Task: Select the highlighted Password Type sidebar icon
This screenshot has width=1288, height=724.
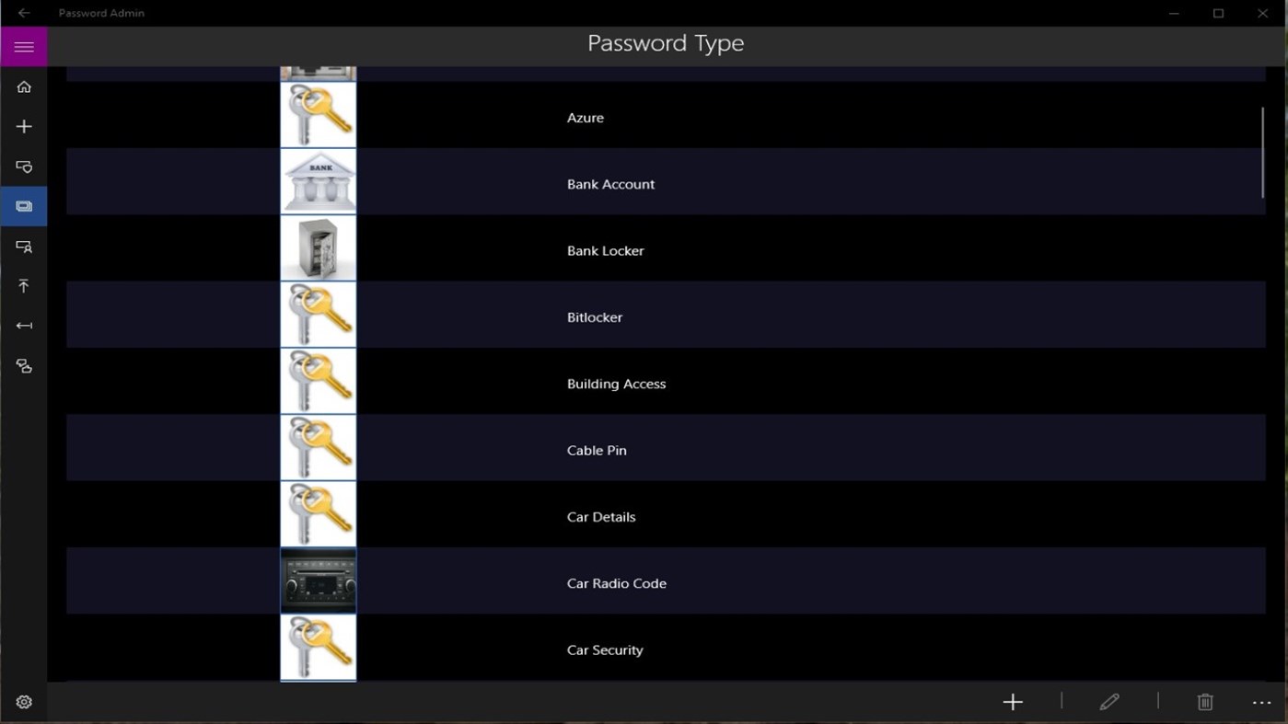Action: point(24,205)
